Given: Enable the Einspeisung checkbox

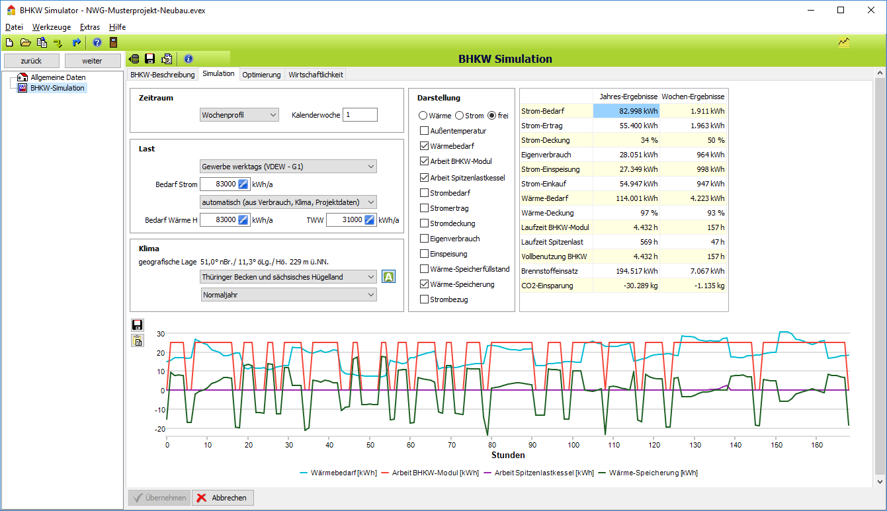Looking at the screenshot, I should click(424, 254).
